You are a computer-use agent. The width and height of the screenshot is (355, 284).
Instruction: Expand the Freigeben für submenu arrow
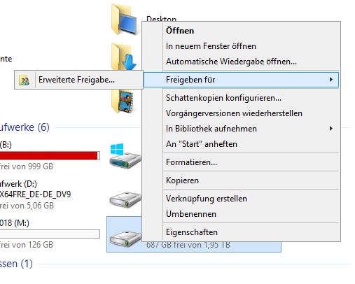[331, 80]
